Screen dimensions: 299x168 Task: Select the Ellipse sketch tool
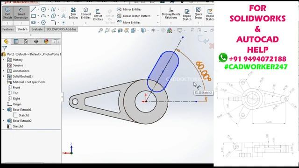pos(53,16)
